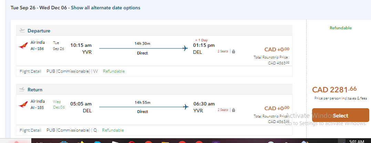
Task: Click the Return section header
Action: point(35,90)
